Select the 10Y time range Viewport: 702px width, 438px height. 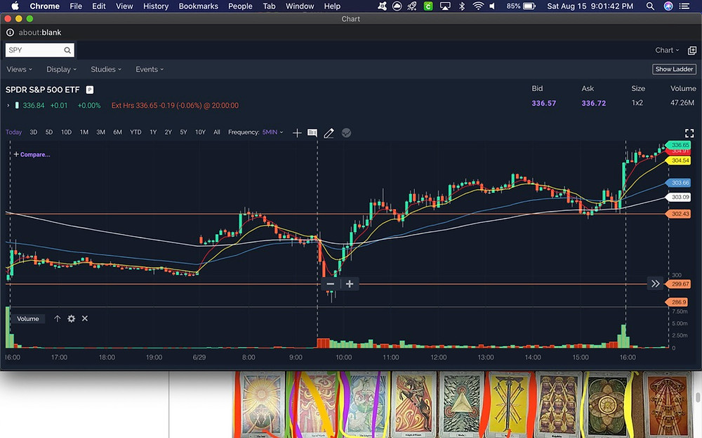click(x=200, y=132)
